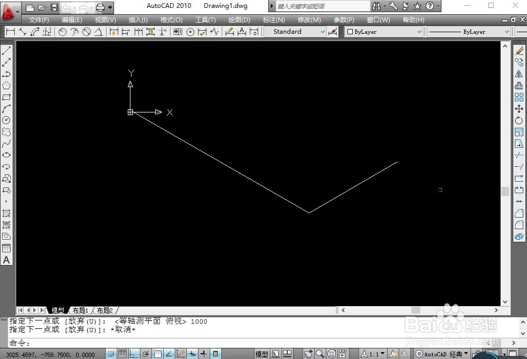Click the Fillet tool
Viewport: 527px width, 359px height.
[x=519, y=224]
